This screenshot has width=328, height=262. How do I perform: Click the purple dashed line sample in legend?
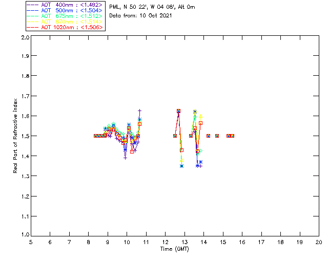click(x=33, y=5)
